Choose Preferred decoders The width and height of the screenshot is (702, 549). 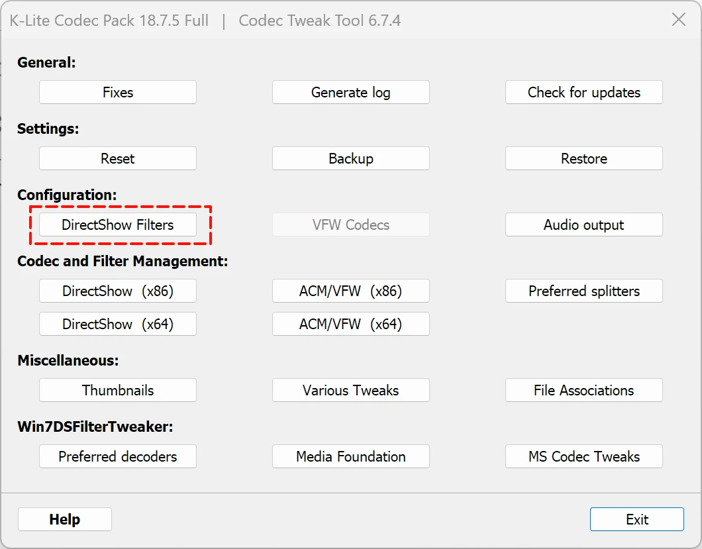click(x=118, y=457)
